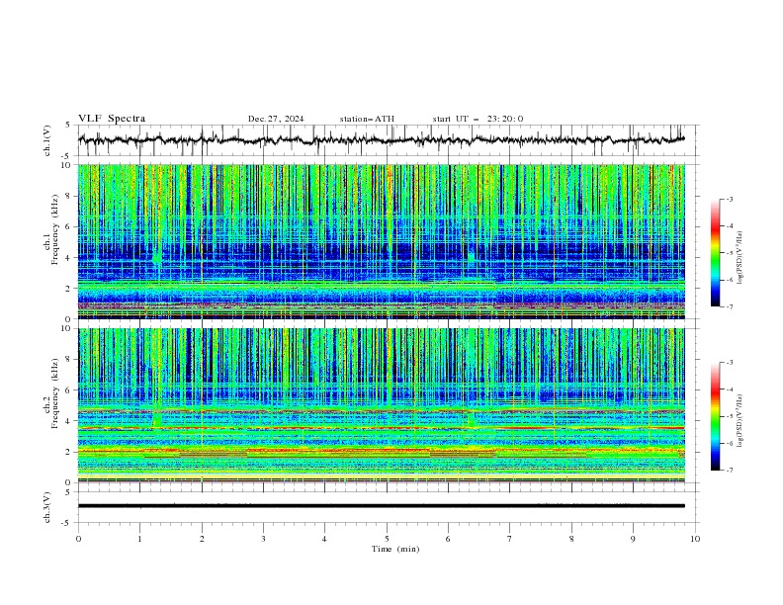
Task: Click the ch.1 spectrogram plot
Action: pos(382,241)
